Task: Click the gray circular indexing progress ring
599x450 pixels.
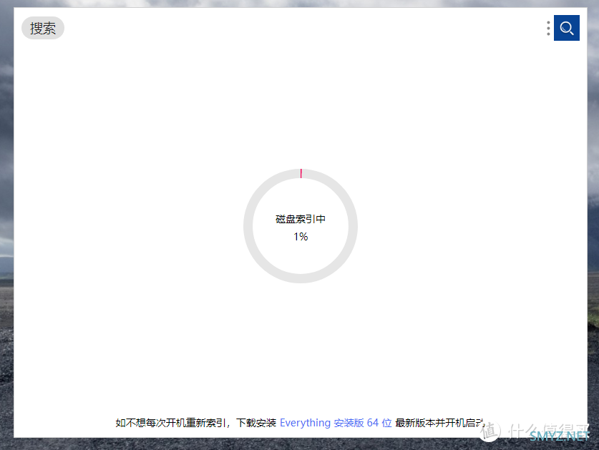Action: click(249, 226)
